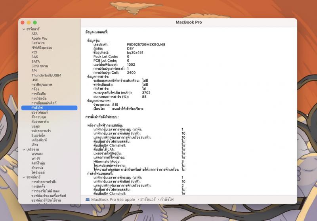
Task: Select ตัวอ่านการ์ด in the sidebar
Action: [40, 122]
